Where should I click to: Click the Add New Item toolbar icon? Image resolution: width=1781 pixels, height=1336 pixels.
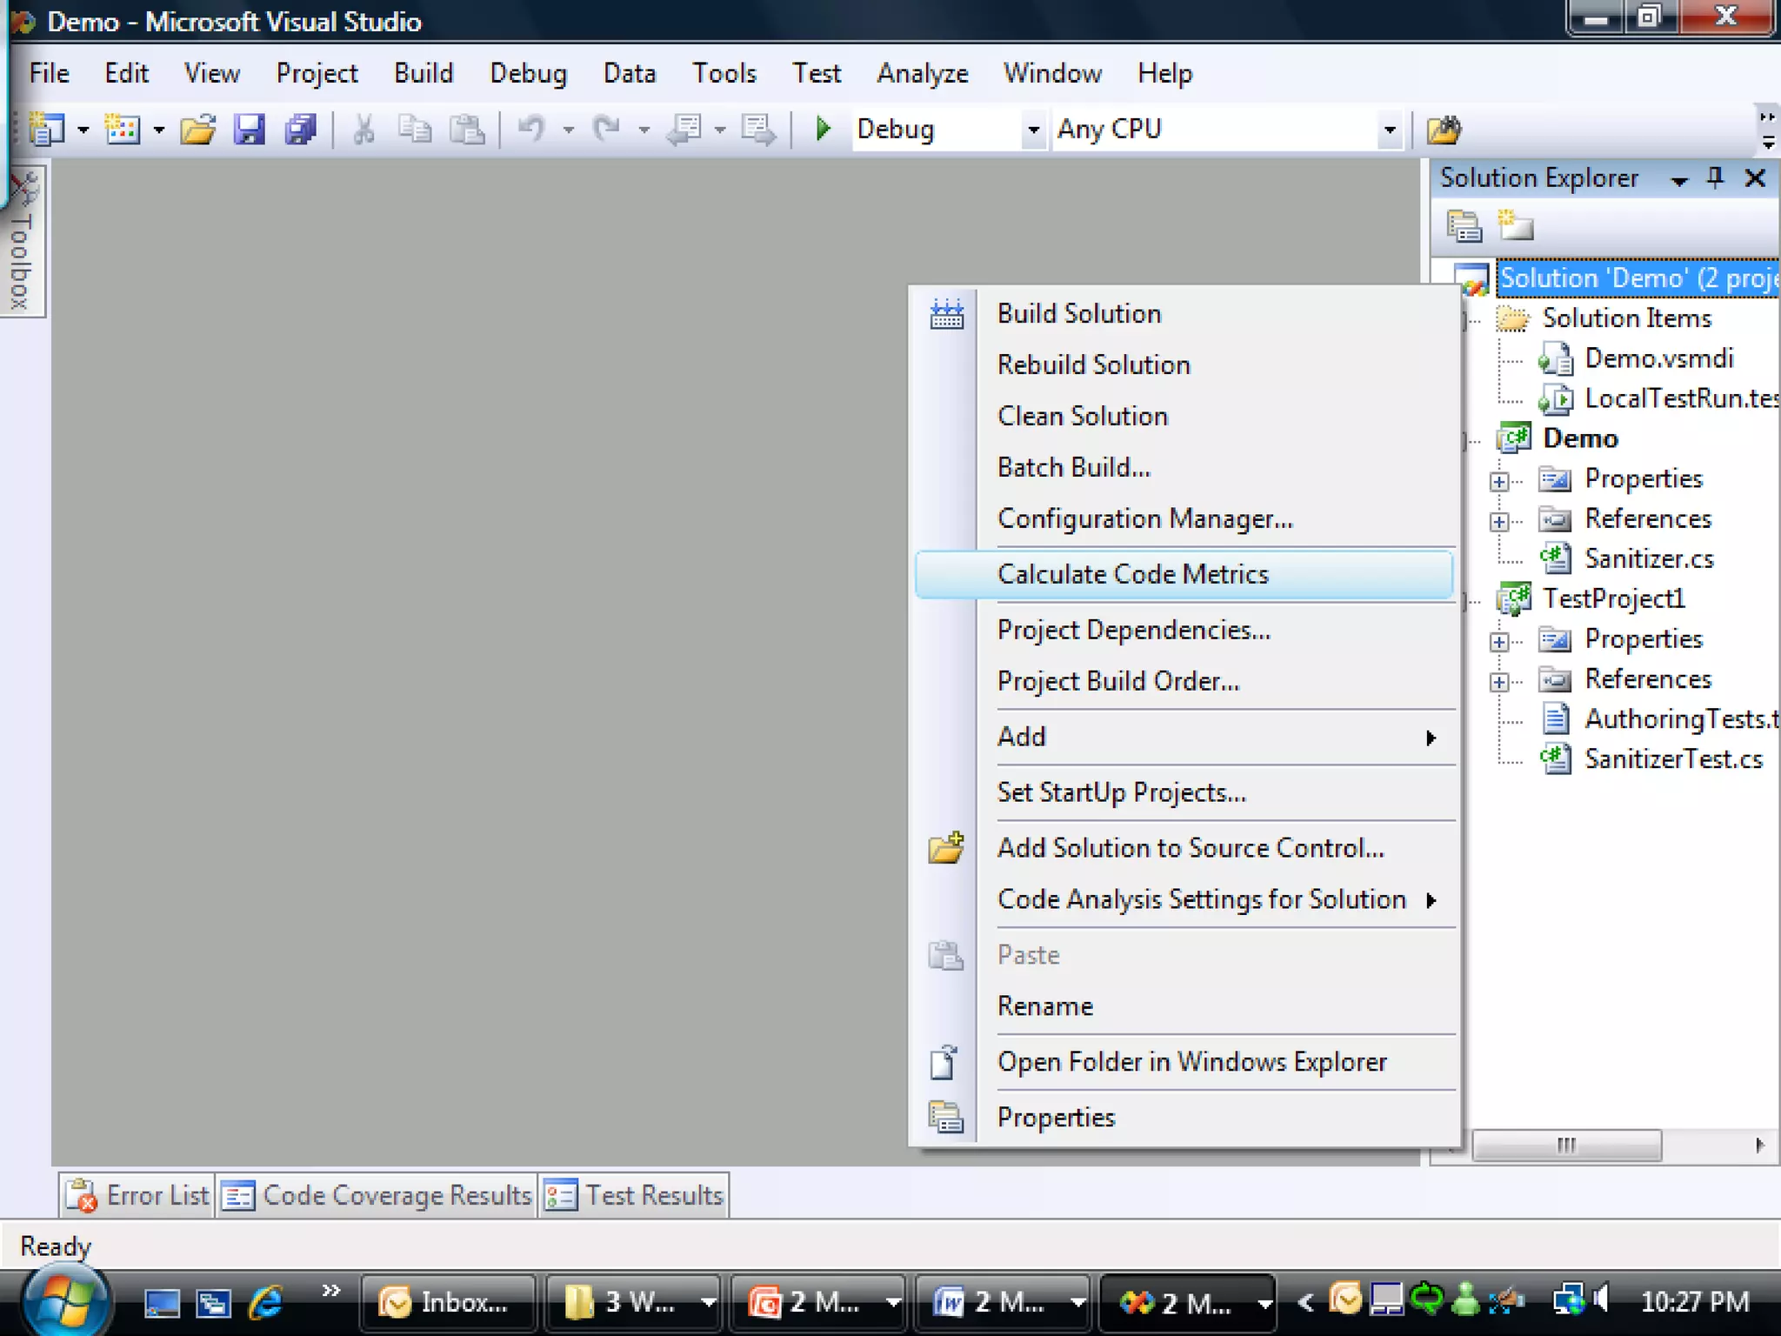click(x=122, y=130)
